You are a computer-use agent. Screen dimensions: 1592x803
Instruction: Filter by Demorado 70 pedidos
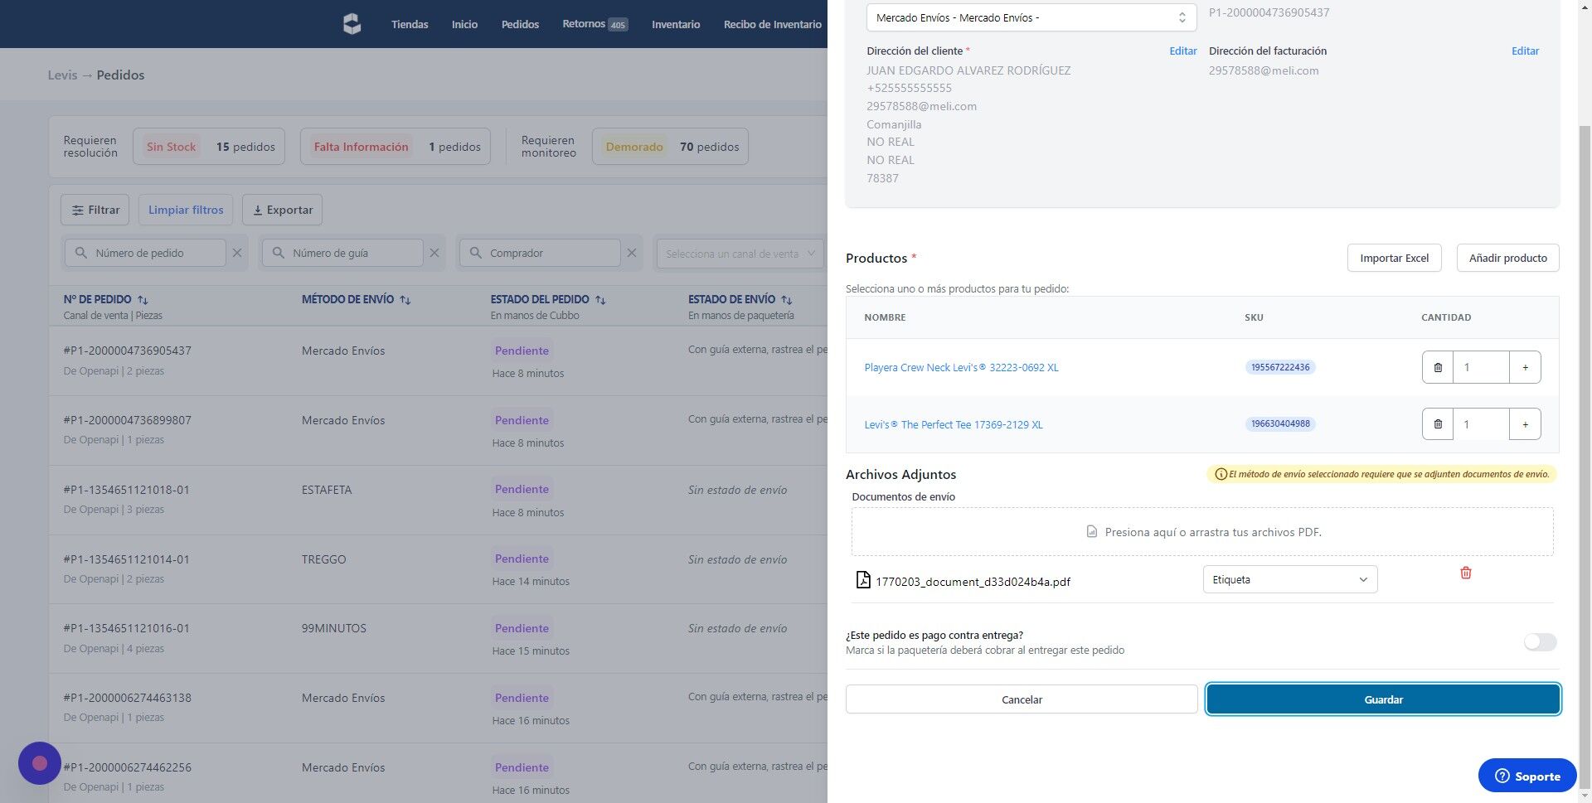(670, 147)
